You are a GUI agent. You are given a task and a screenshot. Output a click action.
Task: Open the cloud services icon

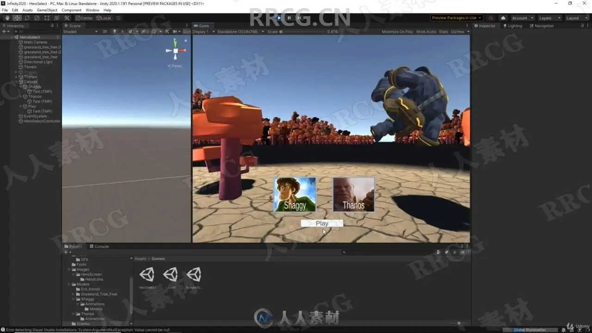tap(503, 18)
